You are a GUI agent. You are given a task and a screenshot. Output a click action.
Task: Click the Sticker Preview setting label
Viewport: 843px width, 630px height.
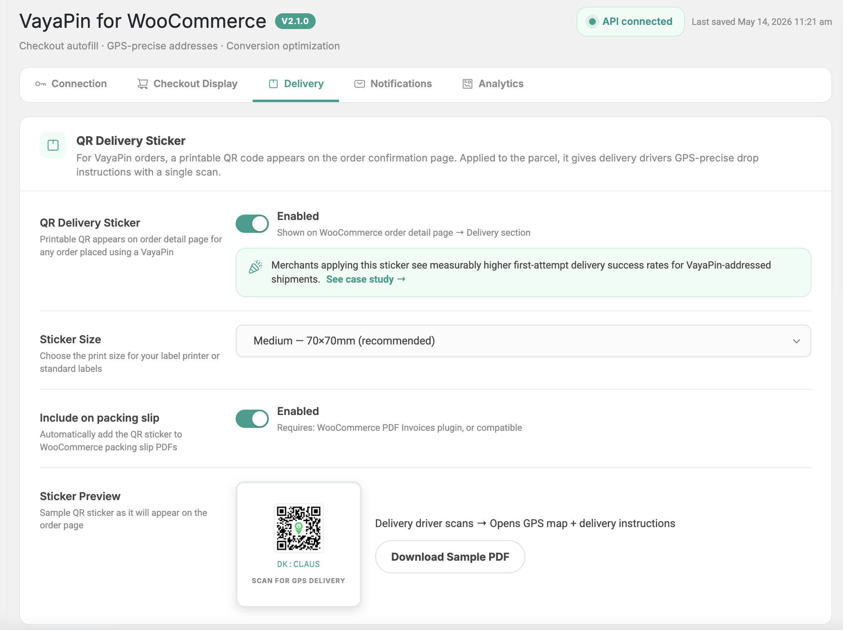point(80,496)
